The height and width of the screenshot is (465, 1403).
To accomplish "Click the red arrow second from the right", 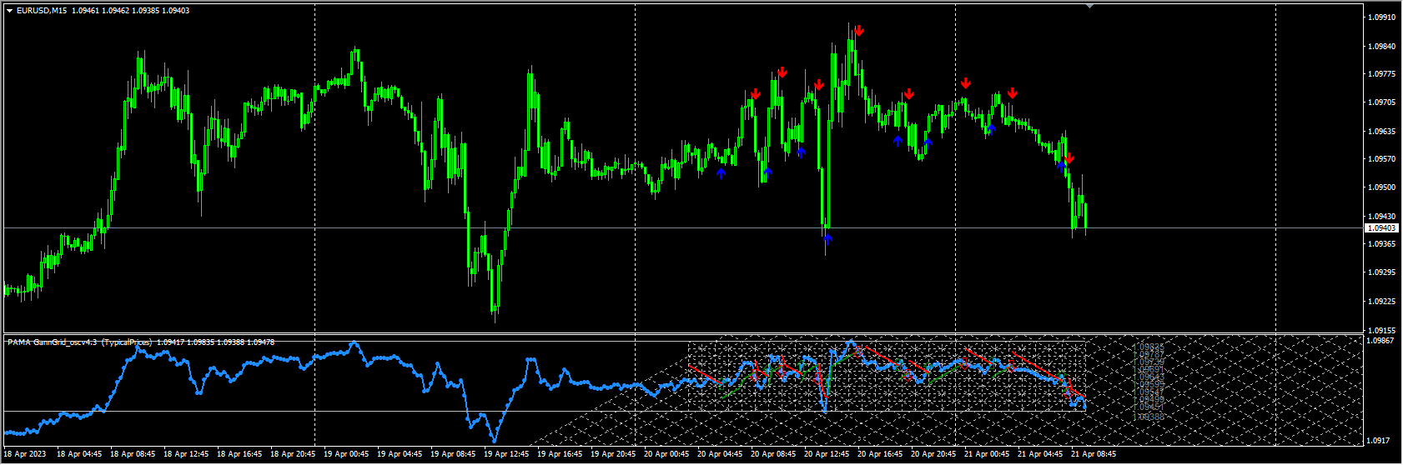I will point(1012,92).
